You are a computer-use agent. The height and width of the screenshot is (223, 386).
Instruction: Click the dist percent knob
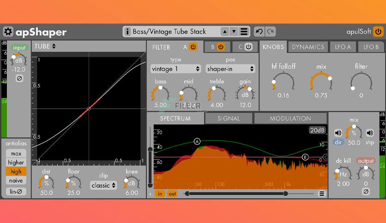(x=46, y=183)
